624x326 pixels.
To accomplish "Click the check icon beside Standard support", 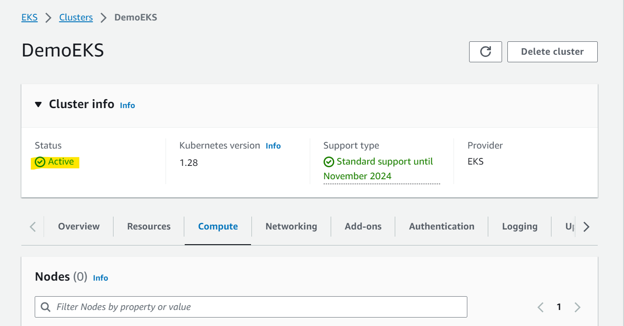I will click(329, 162).
